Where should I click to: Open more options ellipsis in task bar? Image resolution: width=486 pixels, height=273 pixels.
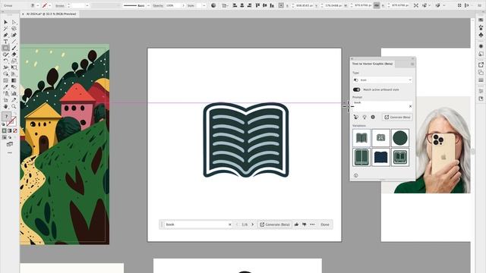tap(312, 224)
